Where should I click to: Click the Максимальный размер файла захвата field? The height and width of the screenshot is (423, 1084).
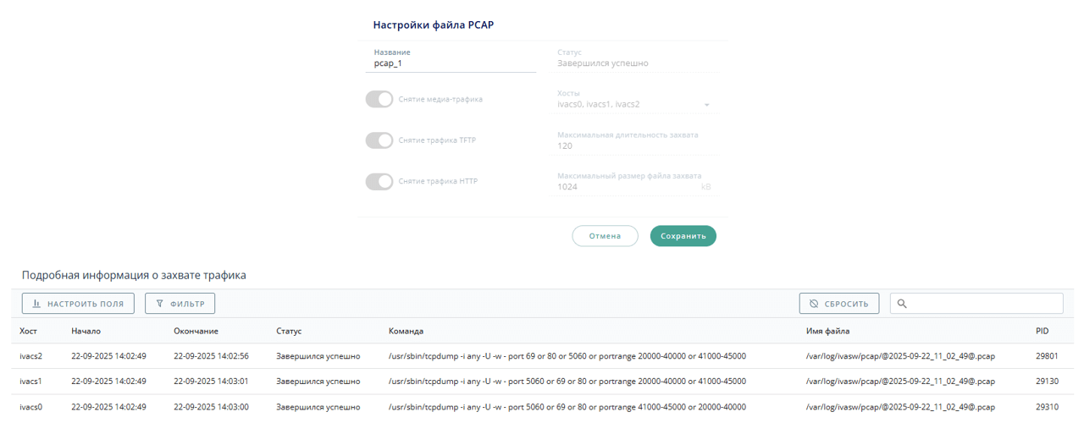pyautogui.click(x=627, y=187)
